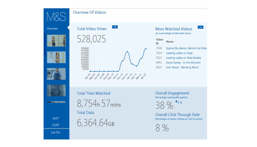Click Live badge beside Total Video Views

(115, 27)
